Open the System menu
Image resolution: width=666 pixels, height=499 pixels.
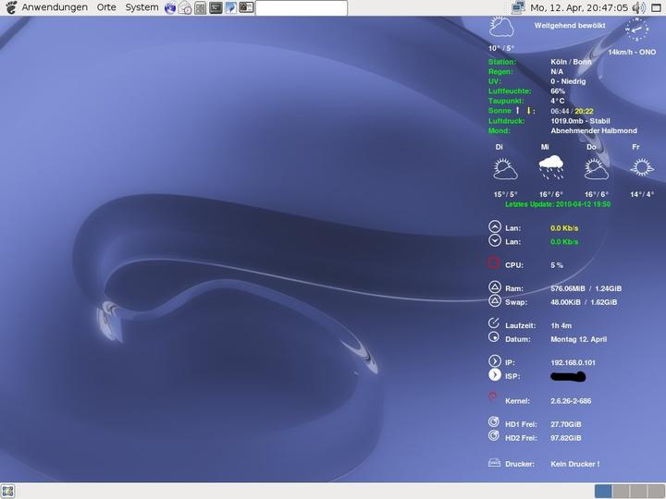pyautogui.click(x=142, y=7)
